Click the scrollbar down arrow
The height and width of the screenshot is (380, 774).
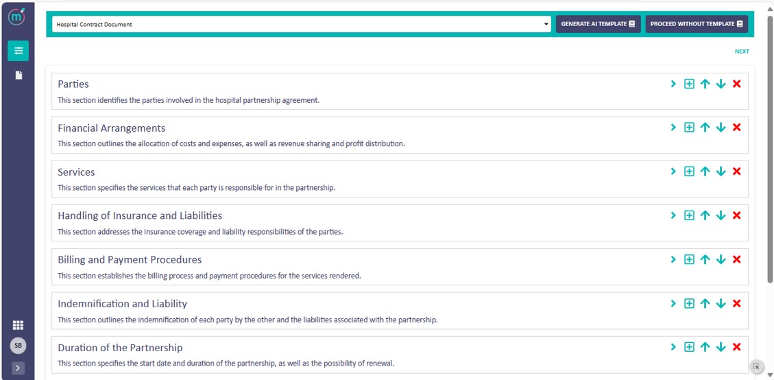tap(770, 375)
